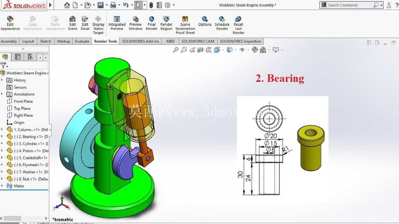
Task: Save the assembly with the floppy icon
Action: [100, 5]
